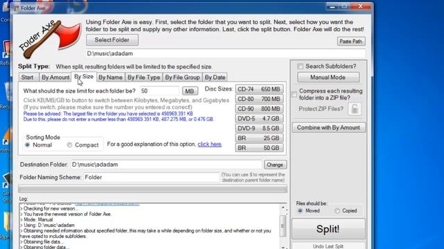Click Undo Last Split button
This screenshot has width=444, height=249.
pos(328,246)
